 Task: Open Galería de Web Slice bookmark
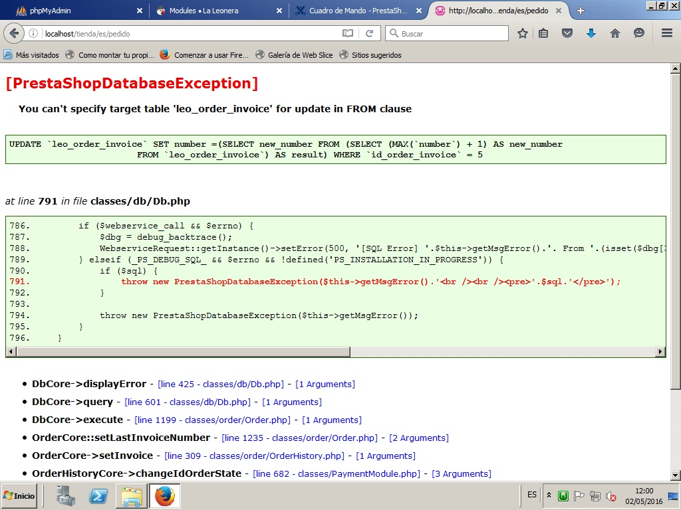294,55
